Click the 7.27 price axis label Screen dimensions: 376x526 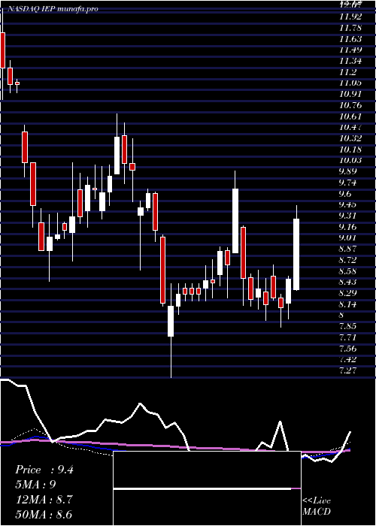[347, 370]
